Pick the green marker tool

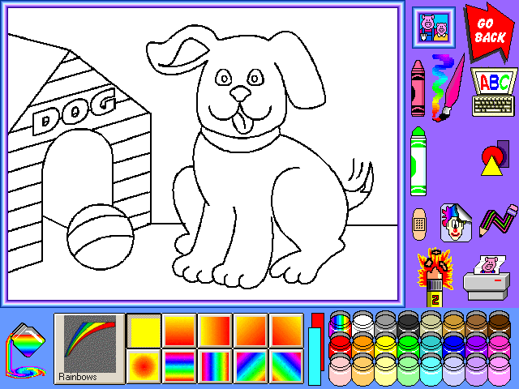click(418, 161)
